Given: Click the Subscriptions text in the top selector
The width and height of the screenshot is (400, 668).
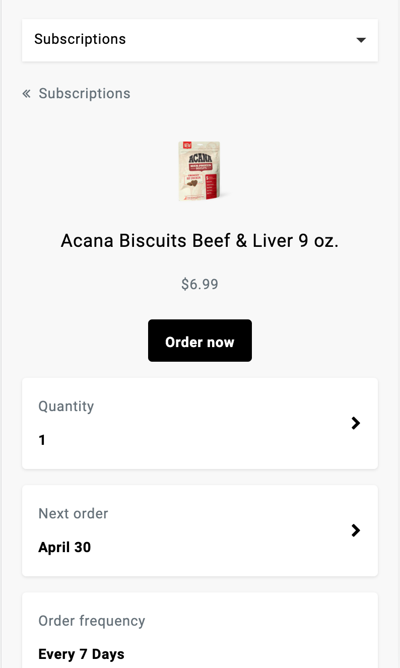Looking at the screenshot, I should point(80,39).
